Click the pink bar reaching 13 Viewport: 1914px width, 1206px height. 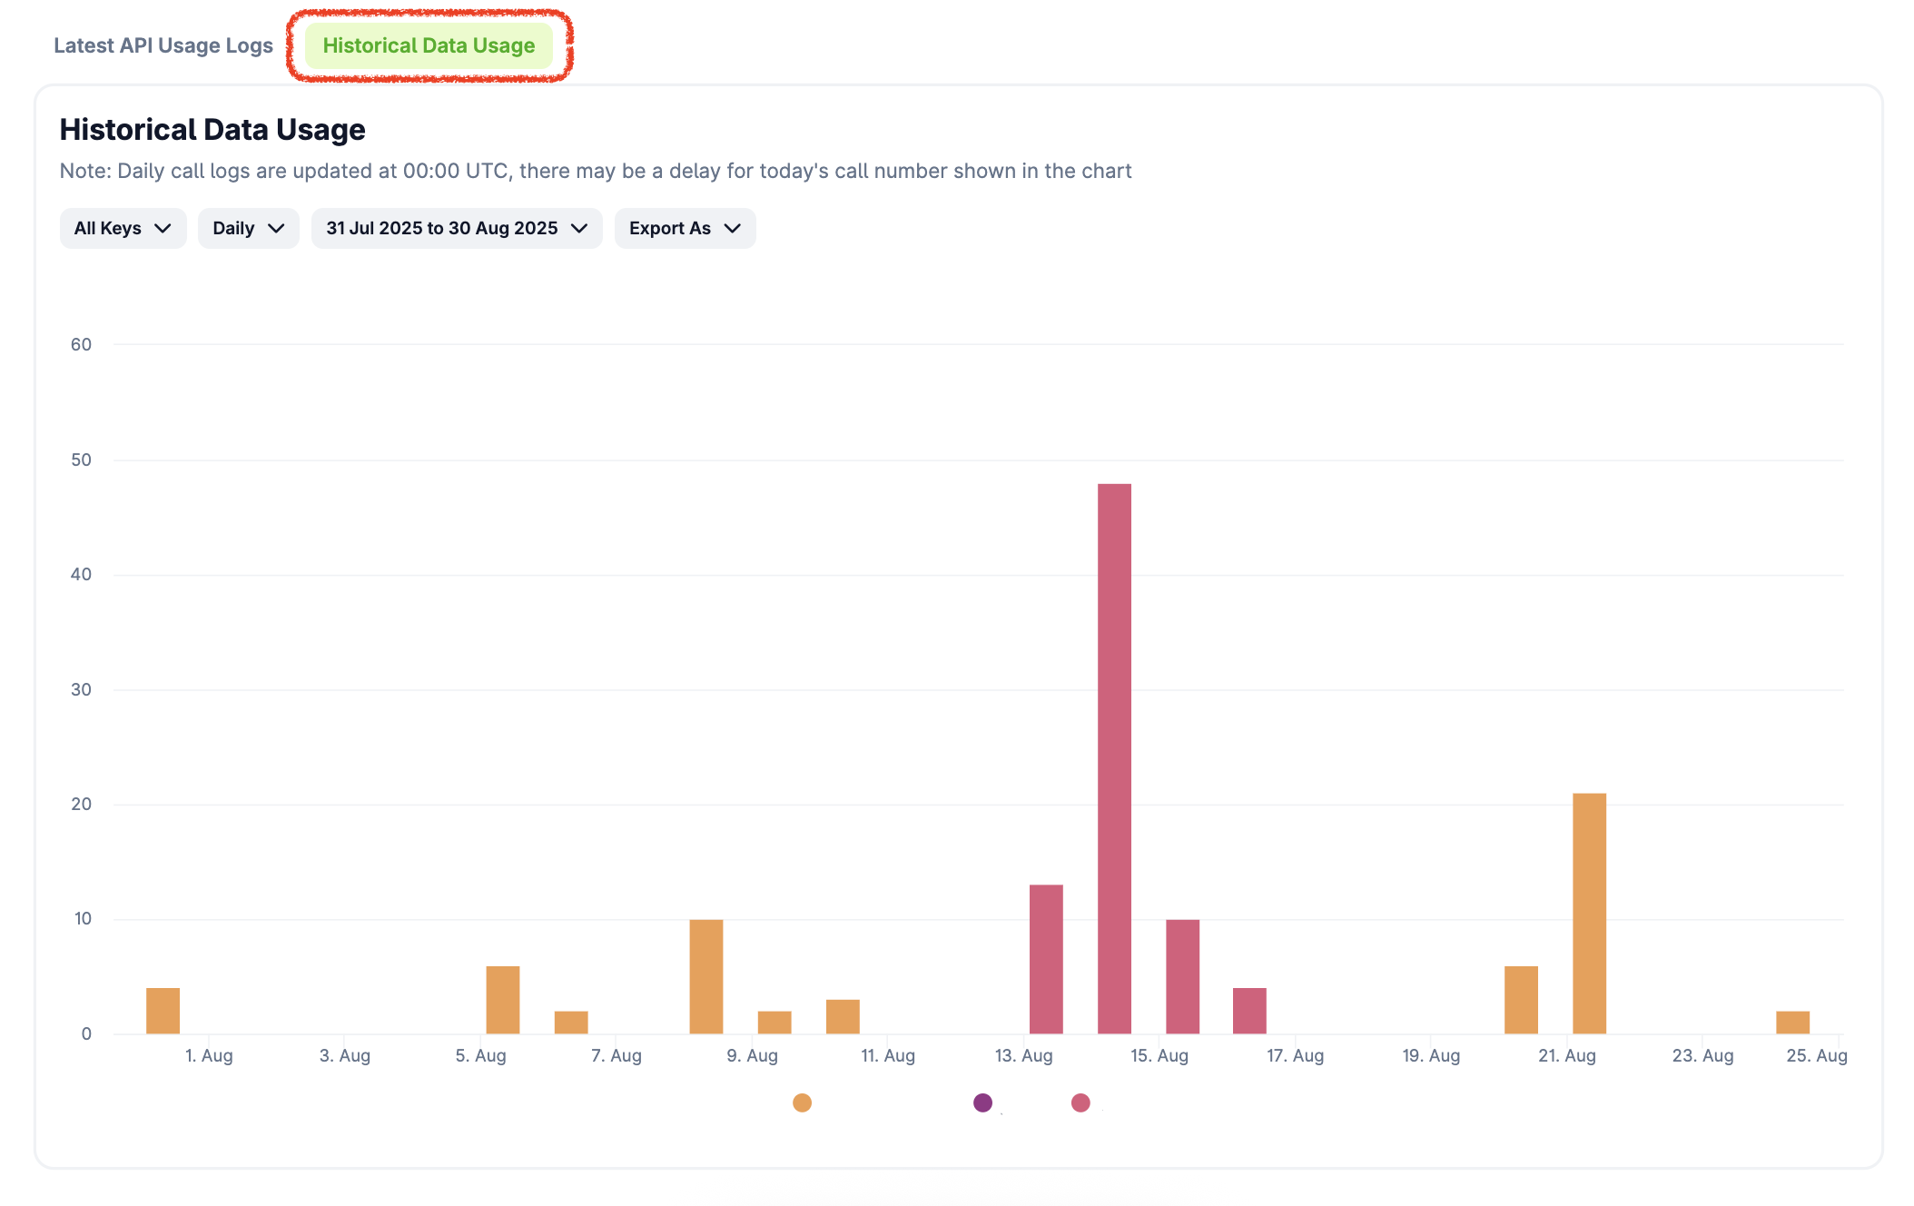click(1046, 958)
